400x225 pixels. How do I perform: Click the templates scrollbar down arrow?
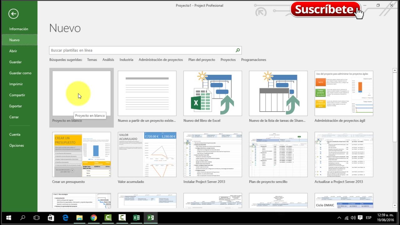tap(395, 205)
